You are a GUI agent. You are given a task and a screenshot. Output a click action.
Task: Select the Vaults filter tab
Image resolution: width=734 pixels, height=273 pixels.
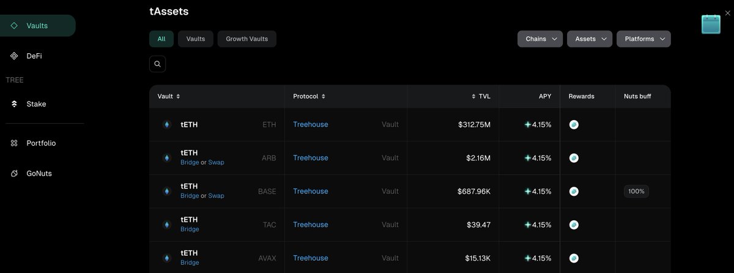pos(195,39)
